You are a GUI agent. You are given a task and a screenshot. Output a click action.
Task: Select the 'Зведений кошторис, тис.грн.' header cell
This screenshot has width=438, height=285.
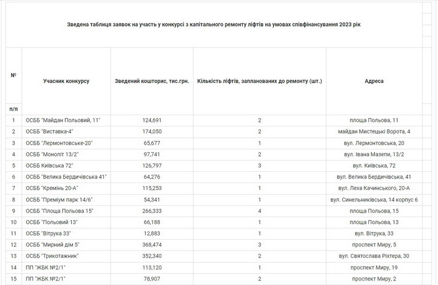[x=152, y=81]
